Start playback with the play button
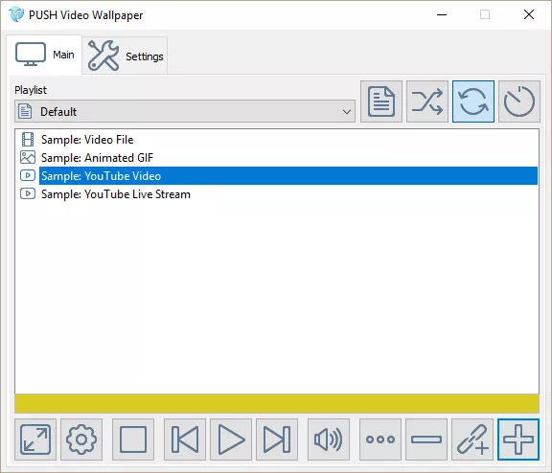Screen dimensions: 552x473 (x=231, y=439)
